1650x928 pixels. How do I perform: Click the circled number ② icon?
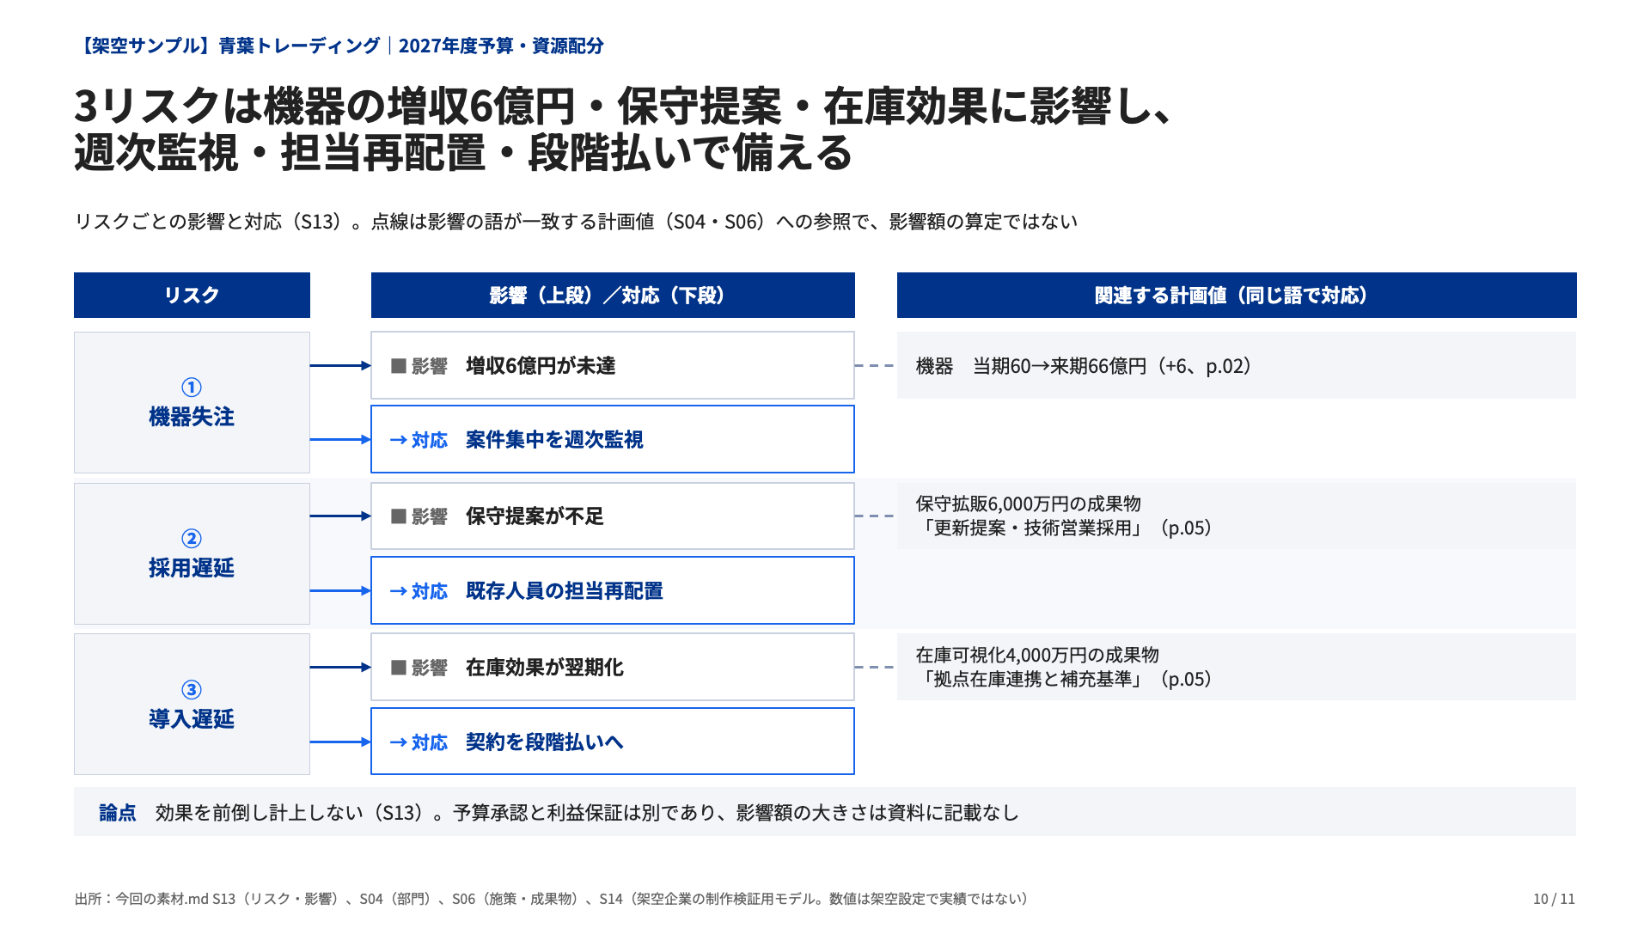(192, 539)
